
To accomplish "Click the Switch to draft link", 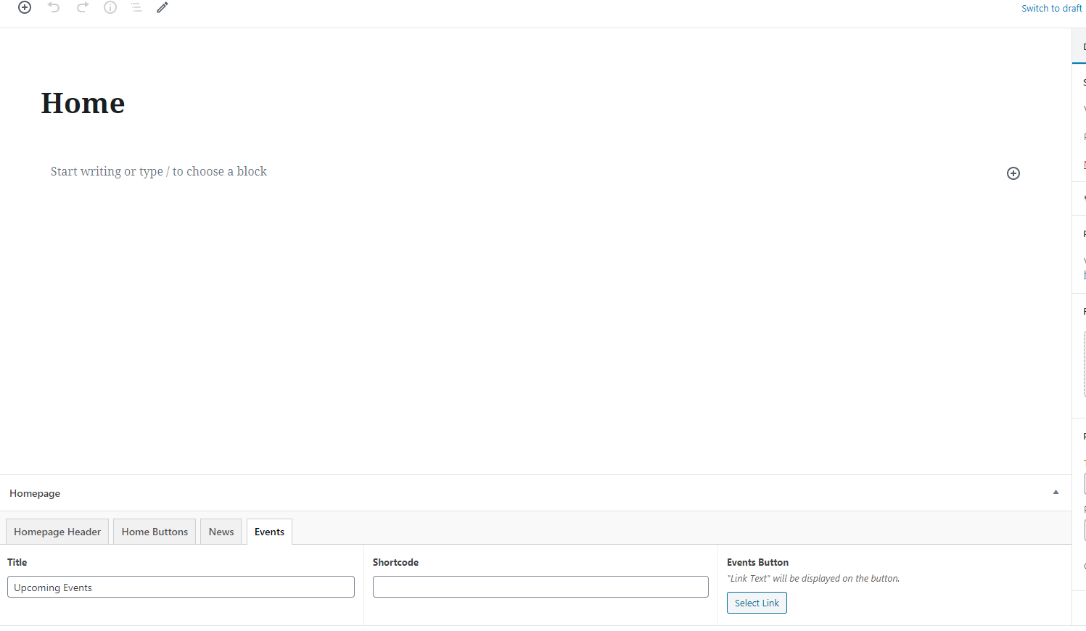I will [1051, 8].
